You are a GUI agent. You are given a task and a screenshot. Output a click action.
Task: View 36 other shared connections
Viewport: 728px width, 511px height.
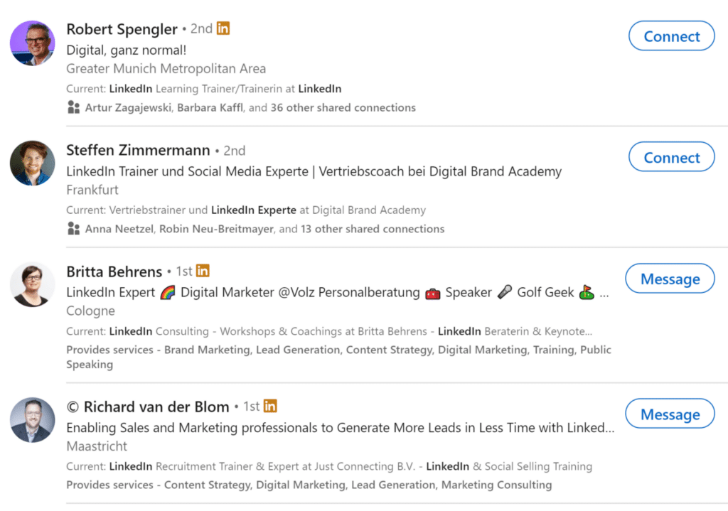point(343,108)
